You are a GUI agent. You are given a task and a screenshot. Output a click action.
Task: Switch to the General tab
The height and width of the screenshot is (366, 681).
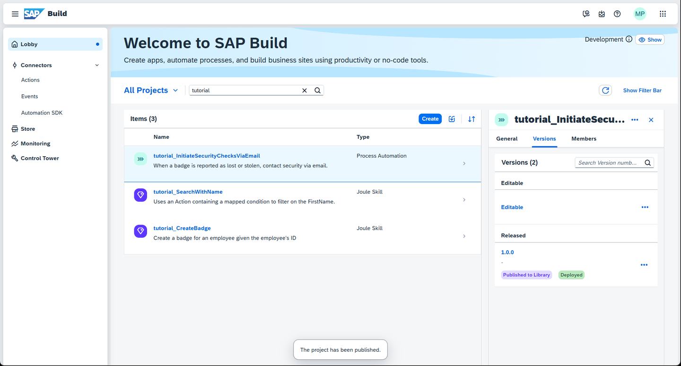click(x=507, y=139)
